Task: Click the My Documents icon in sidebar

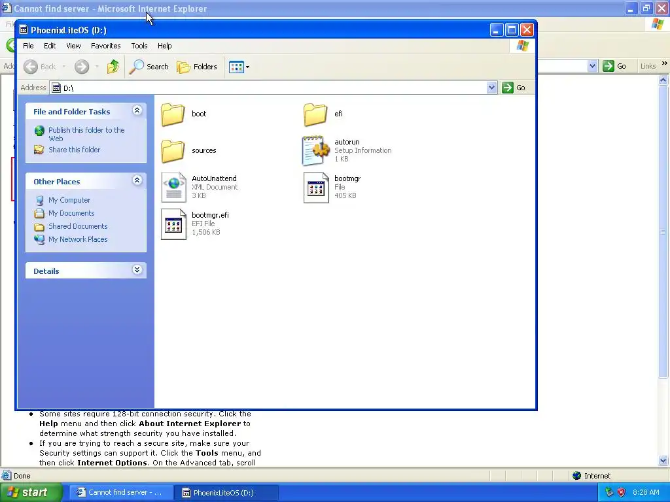Action: point(39,214)
